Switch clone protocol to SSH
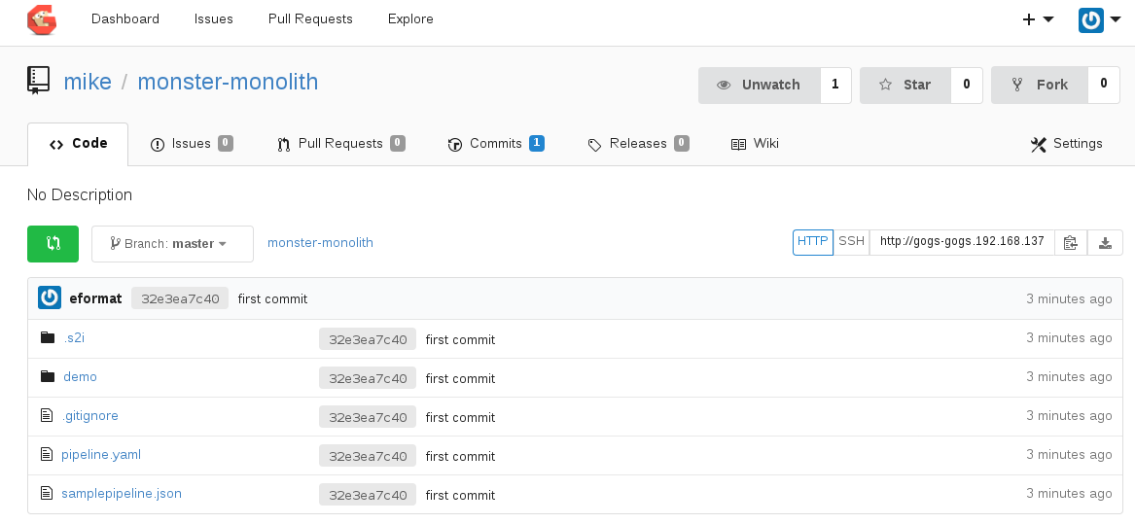 tap(851, 241)
